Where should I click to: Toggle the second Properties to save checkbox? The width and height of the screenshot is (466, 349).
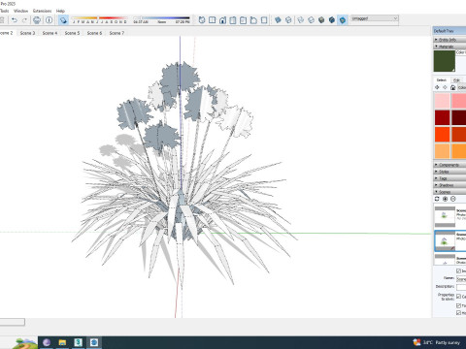458,305
